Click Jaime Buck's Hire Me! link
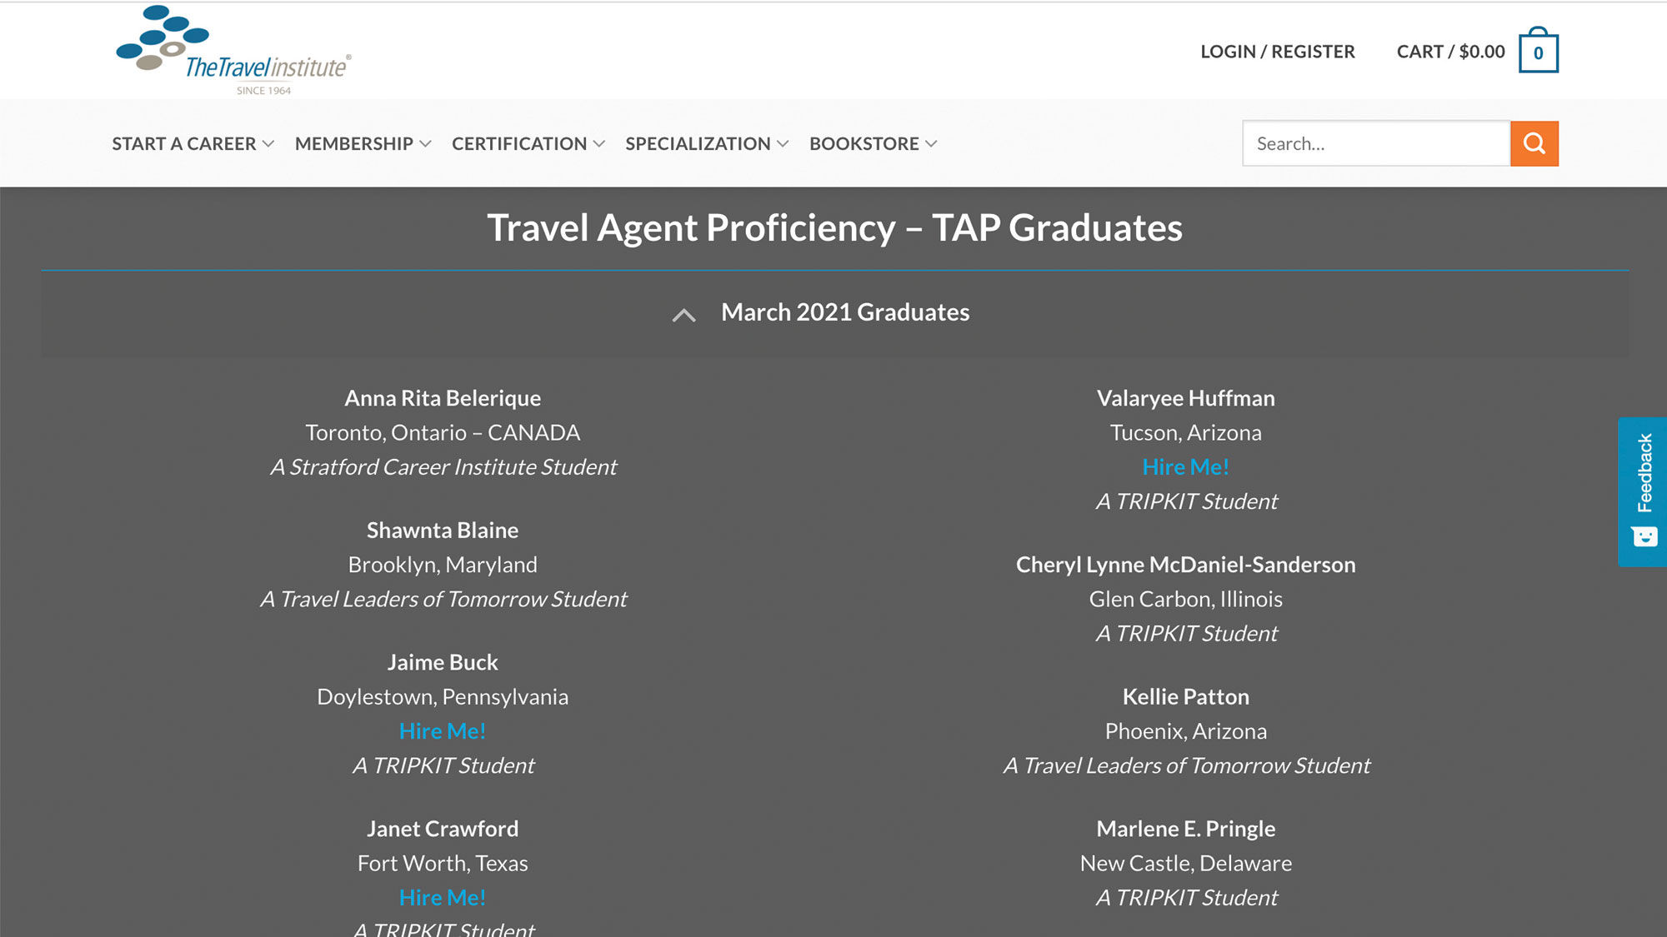Viewport: 1667px width, 937px height. (443, 730)
